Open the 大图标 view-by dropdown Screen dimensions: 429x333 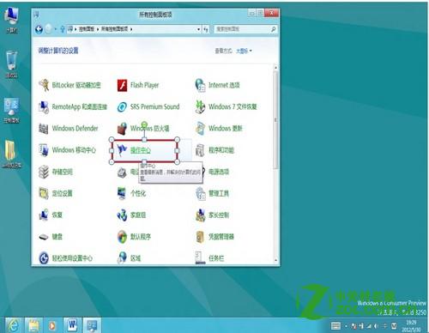(x=244, y=51)
